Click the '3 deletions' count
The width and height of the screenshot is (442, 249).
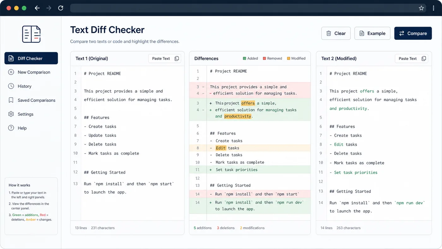[226, 228]
